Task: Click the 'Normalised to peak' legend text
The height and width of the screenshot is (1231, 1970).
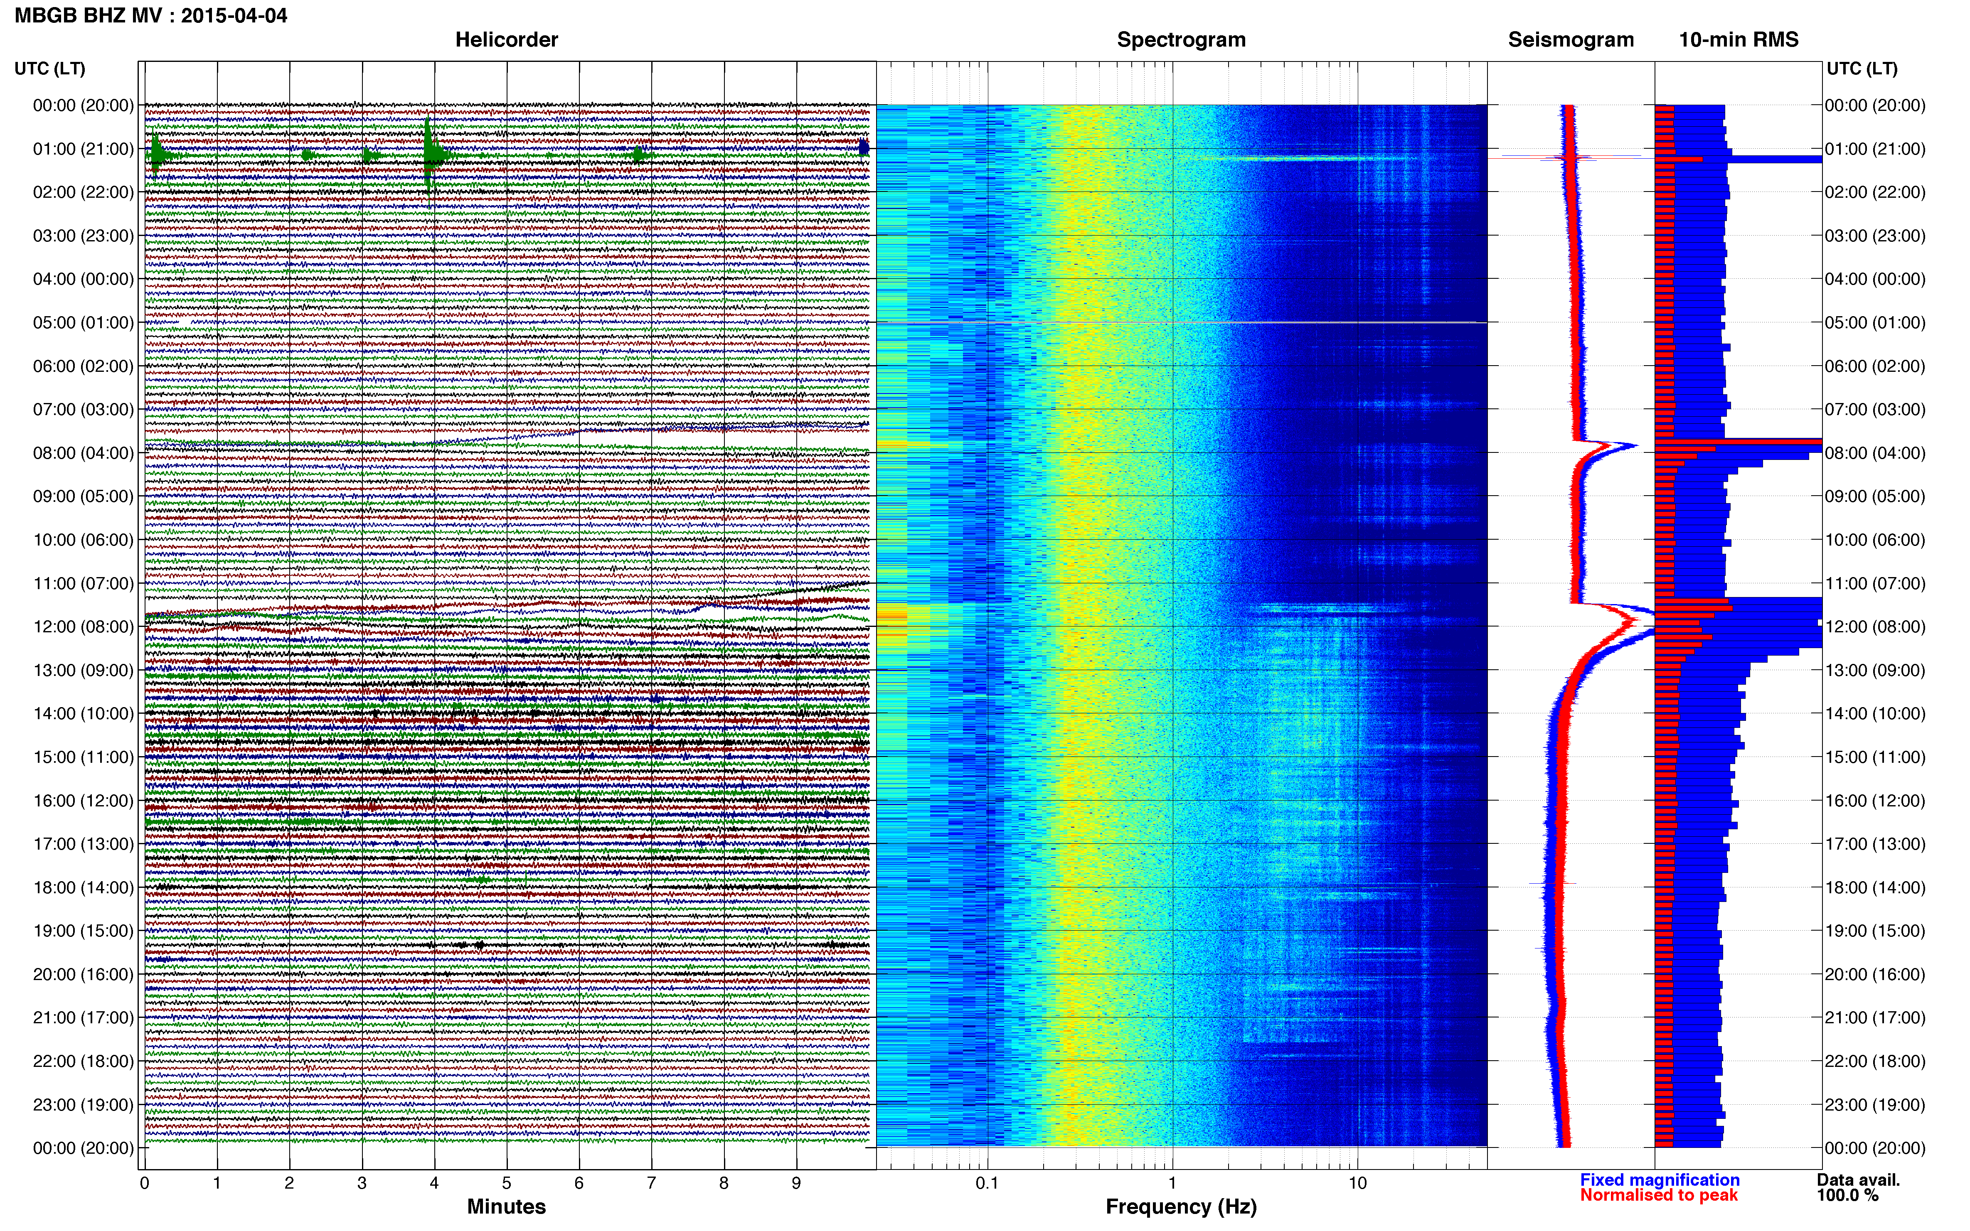Action: [1659, 1195]
